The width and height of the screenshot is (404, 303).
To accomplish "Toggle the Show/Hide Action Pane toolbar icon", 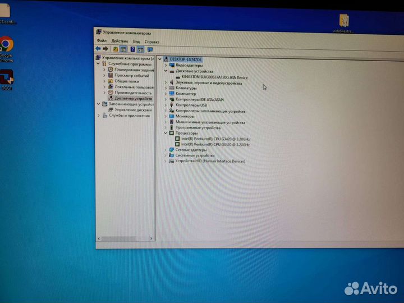I will 140,49.
